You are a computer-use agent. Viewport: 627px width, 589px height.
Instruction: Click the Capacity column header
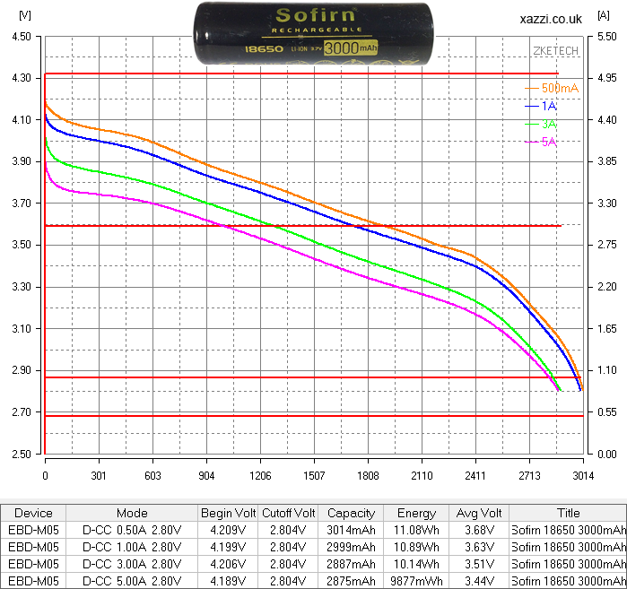click(x=351, y=513)
